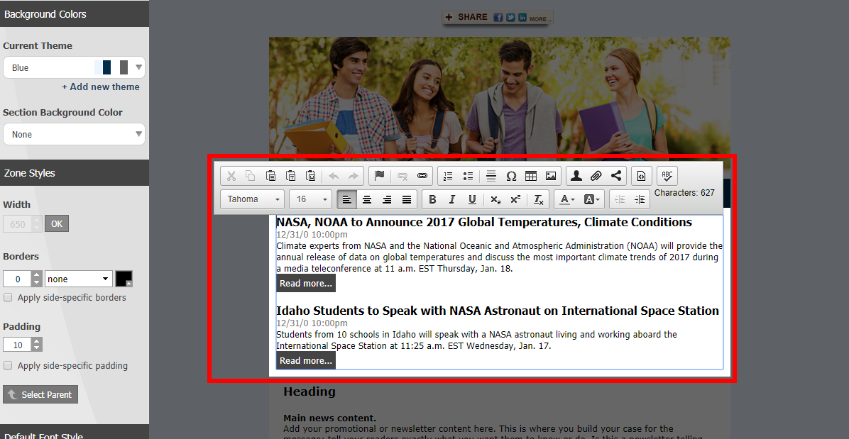Insert an image
Screen dimensions: 849x439
click(551, 176)
